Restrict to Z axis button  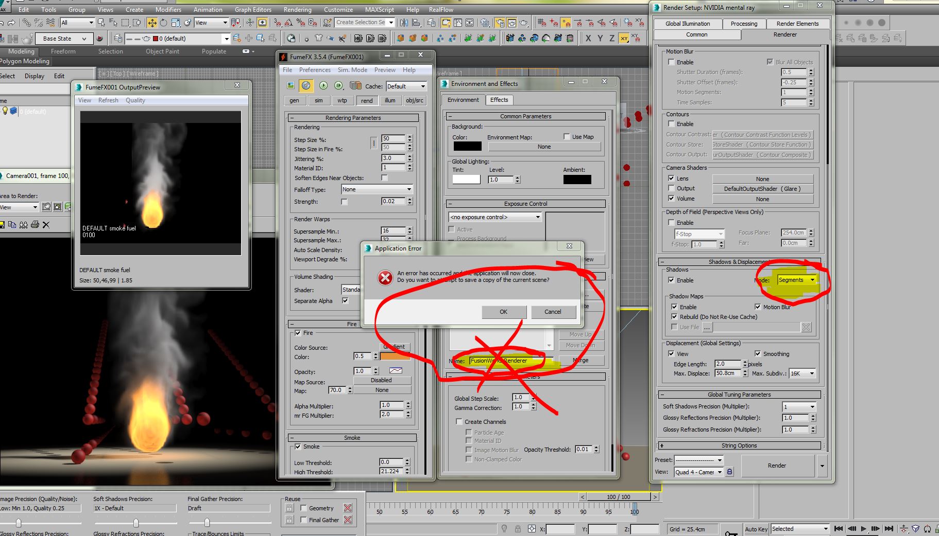click(612, 39)
